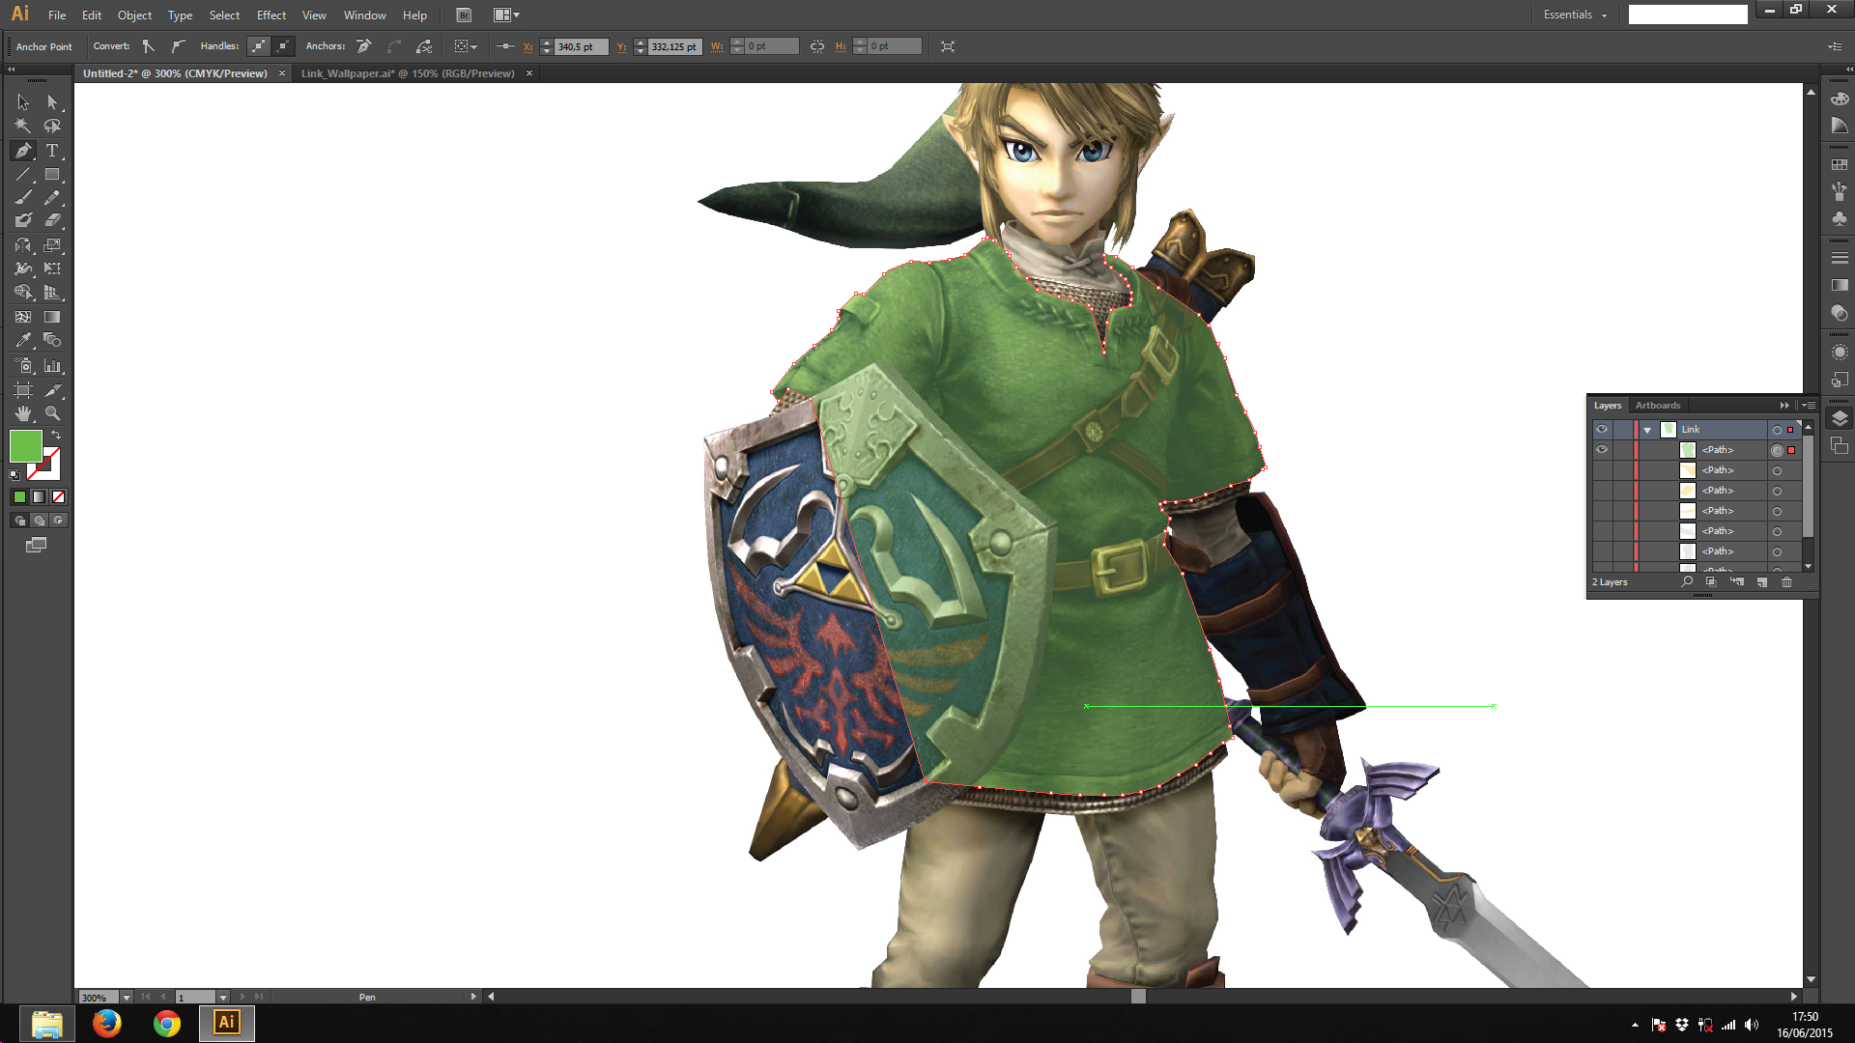Open control bar options menu at right
This screenshot has width=1855, height=1043.
click(1835, 46)
